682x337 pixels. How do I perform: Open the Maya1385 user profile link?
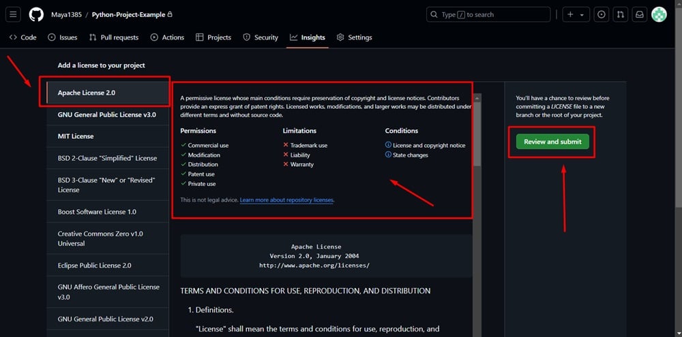point(67,15)
